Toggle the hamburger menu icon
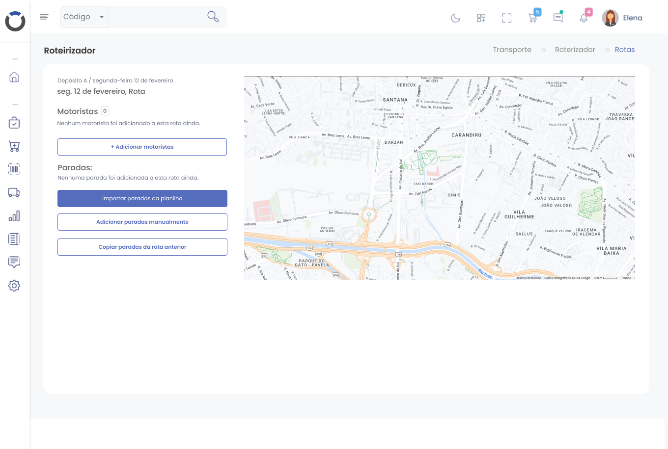The image size is (668, 449). 44,17
